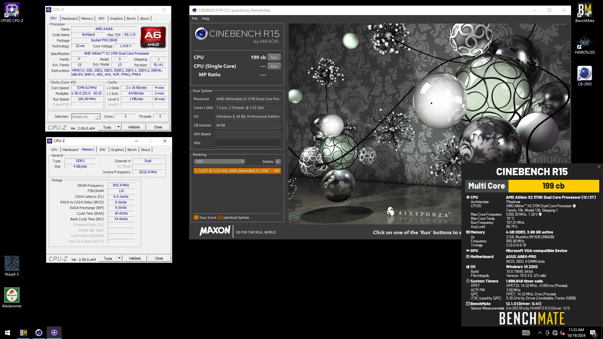Switch to BenchMate in the taskbar
This screenshot has width=603, height=339.
[x=24, y=333]
